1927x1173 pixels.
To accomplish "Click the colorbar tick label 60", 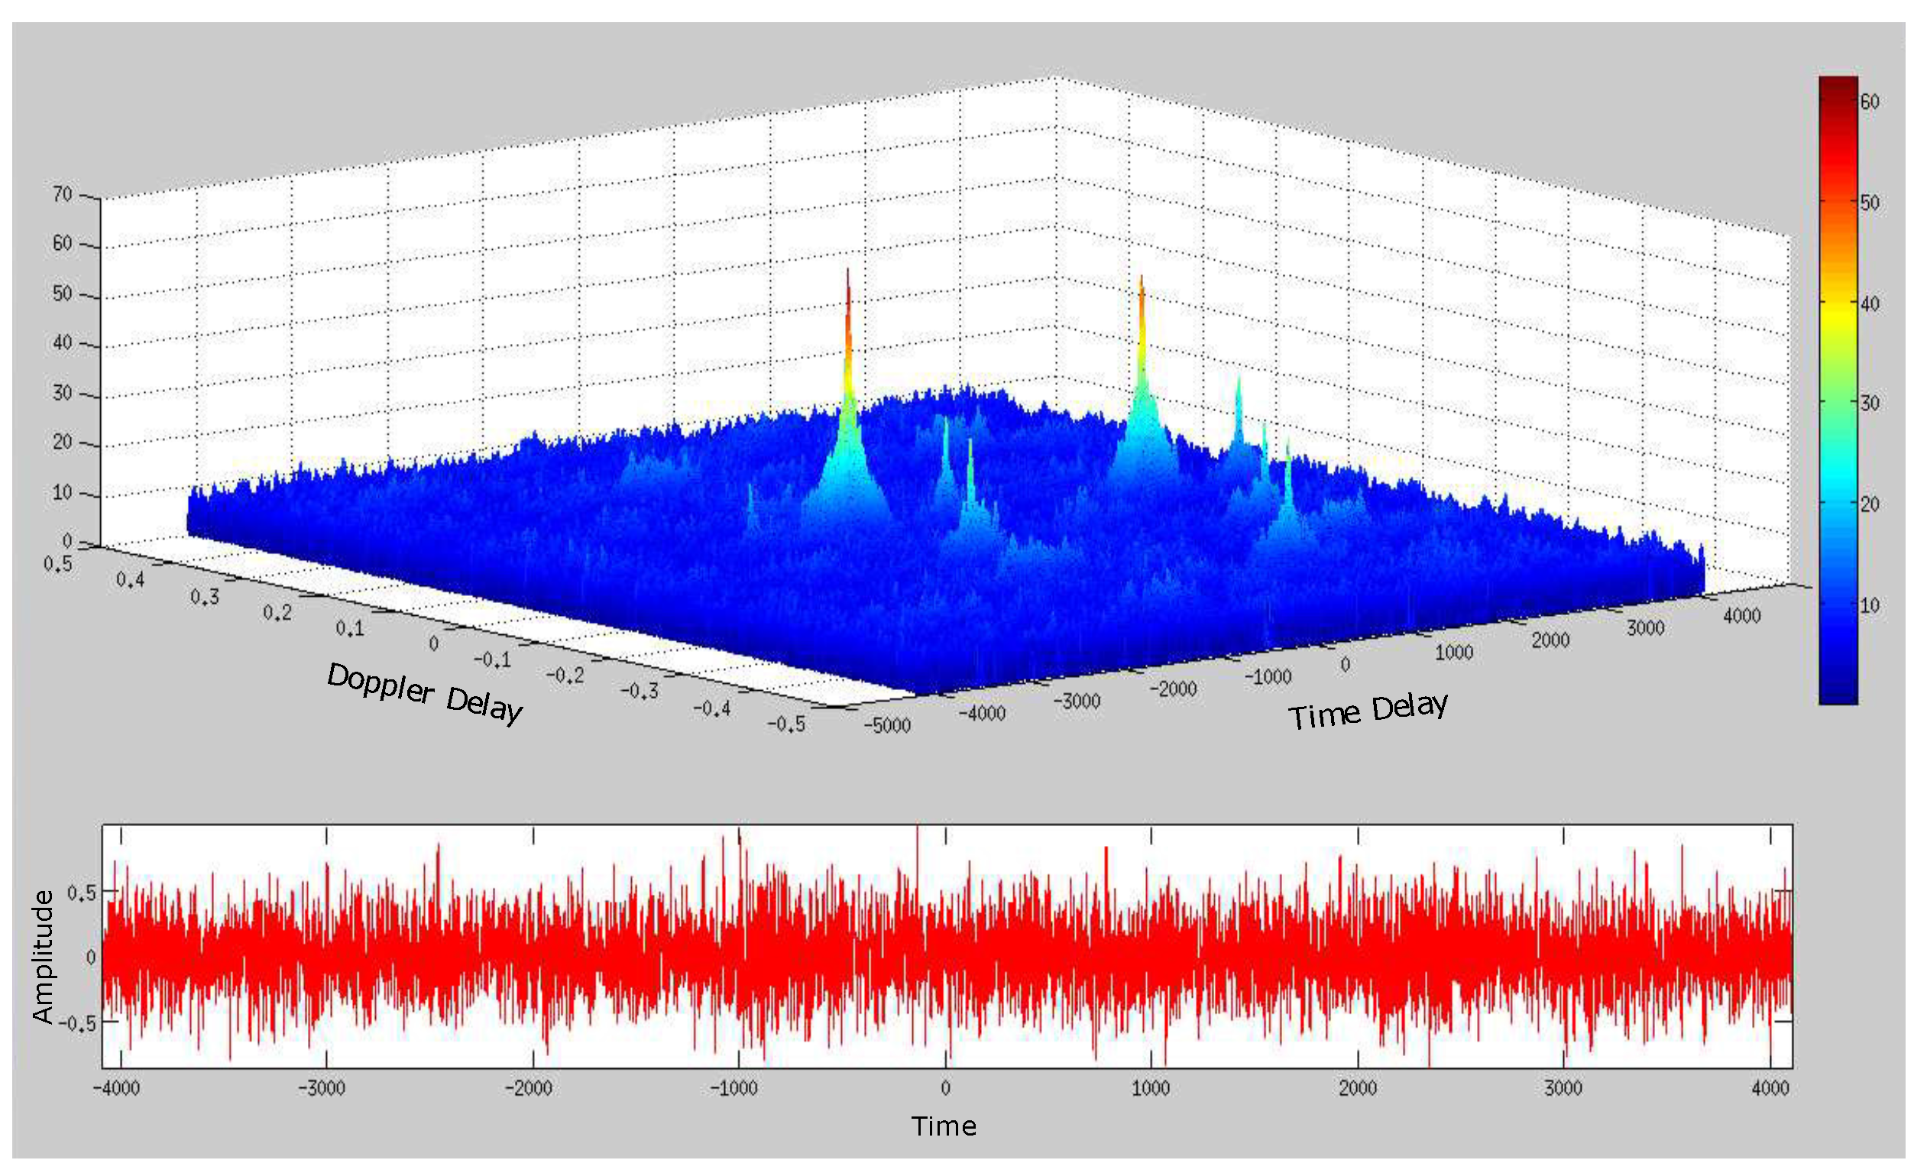I will coord(1869,102).
